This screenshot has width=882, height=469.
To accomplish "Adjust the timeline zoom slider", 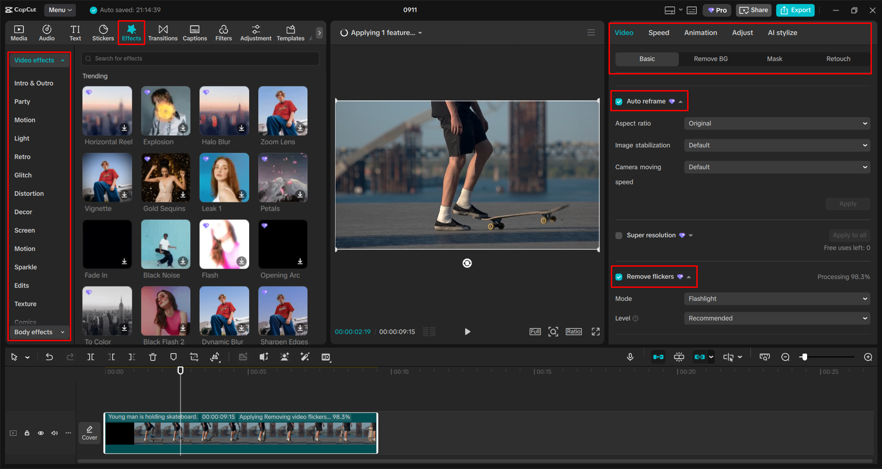I will [x=804, y=357].
